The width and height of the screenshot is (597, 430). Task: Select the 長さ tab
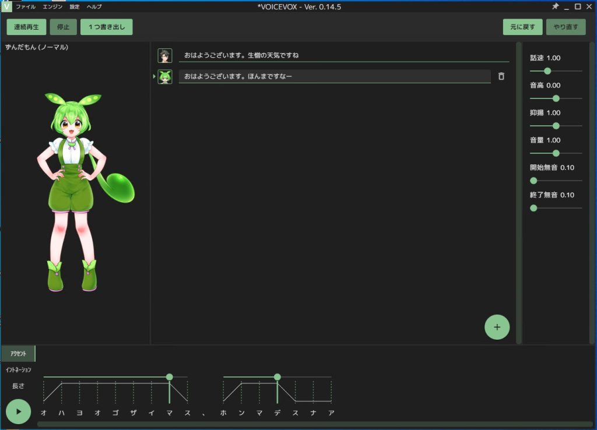tap(18, 386)
